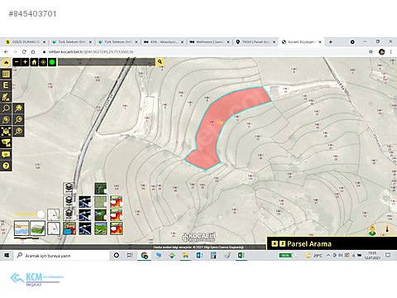Click the second Parsel Arama header button
This screenshot has height=298, width=397.
[x=282, y=243]
